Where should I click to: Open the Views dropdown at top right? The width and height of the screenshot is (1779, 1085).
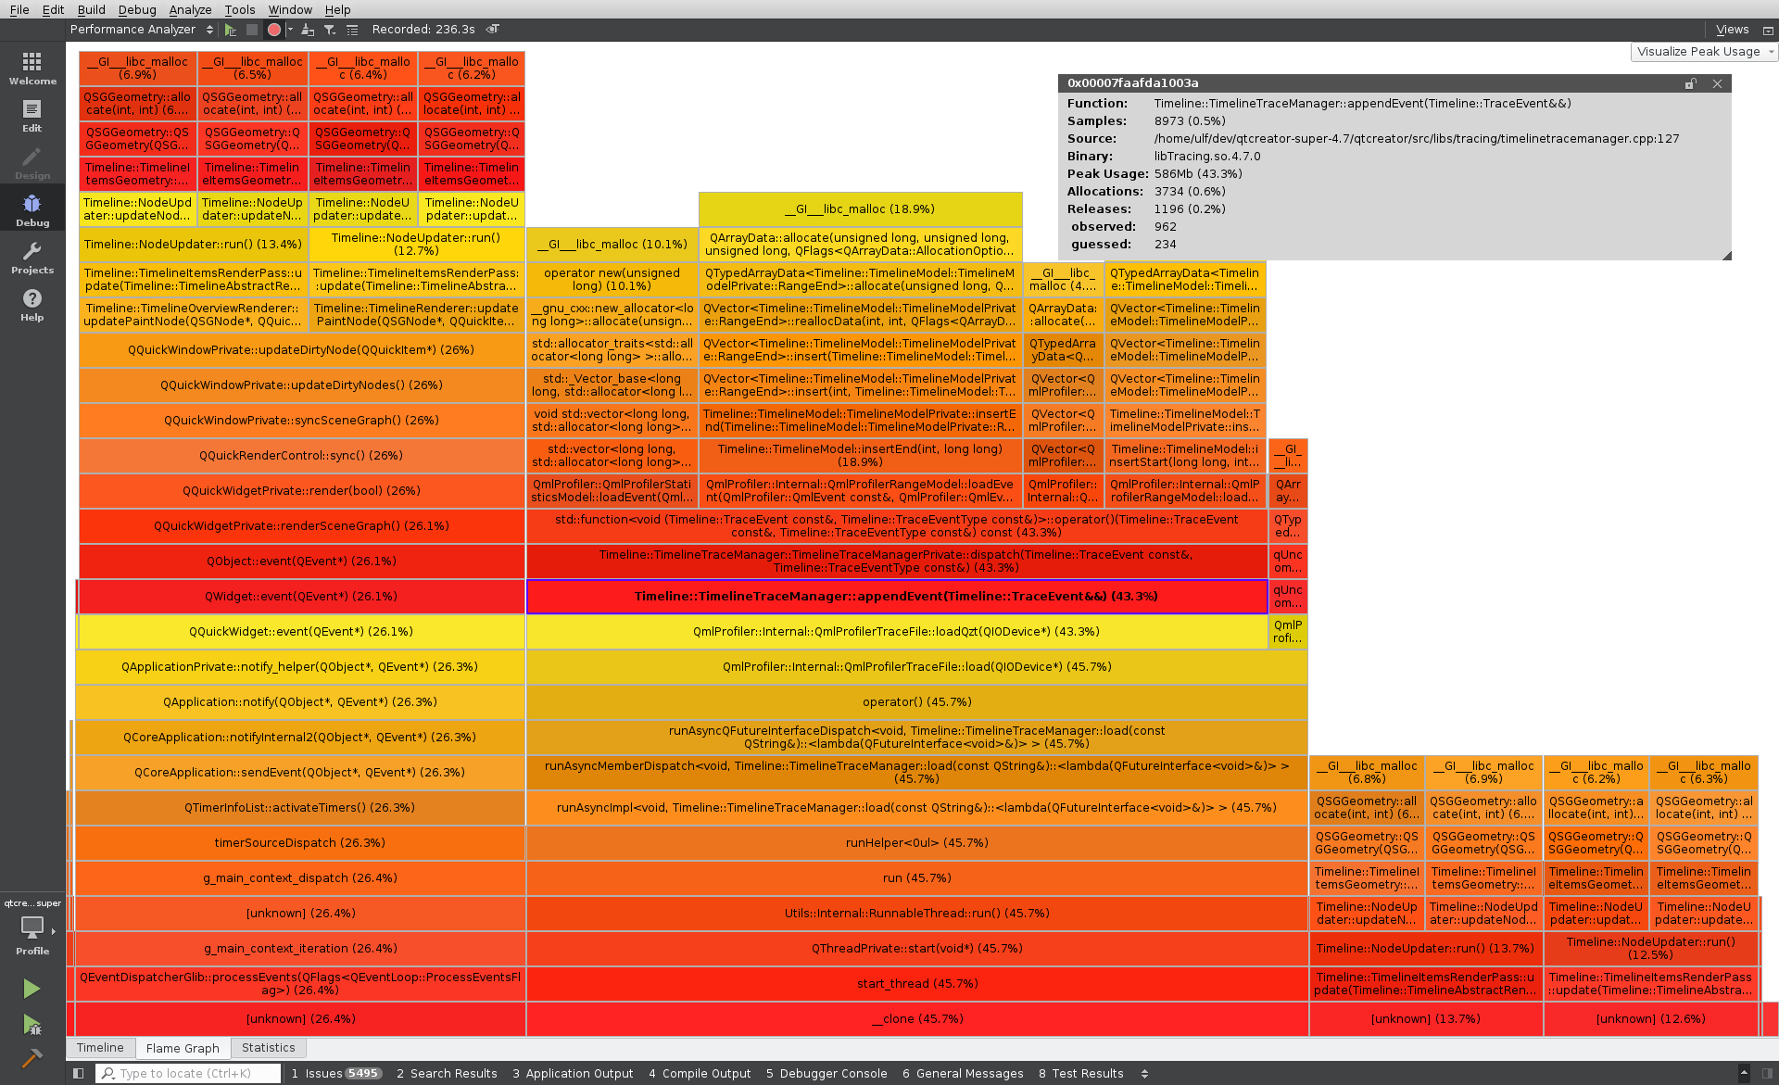[1732, 29]
